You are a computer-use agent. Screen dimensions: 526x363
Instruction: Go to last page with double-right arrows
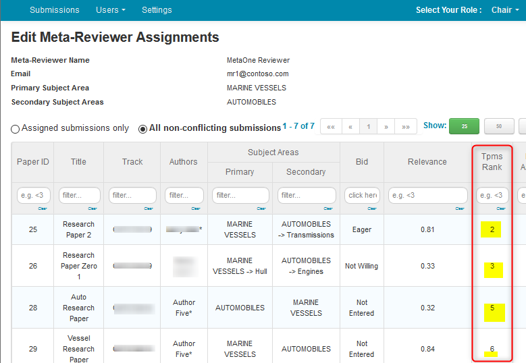(x=406, y=126)
